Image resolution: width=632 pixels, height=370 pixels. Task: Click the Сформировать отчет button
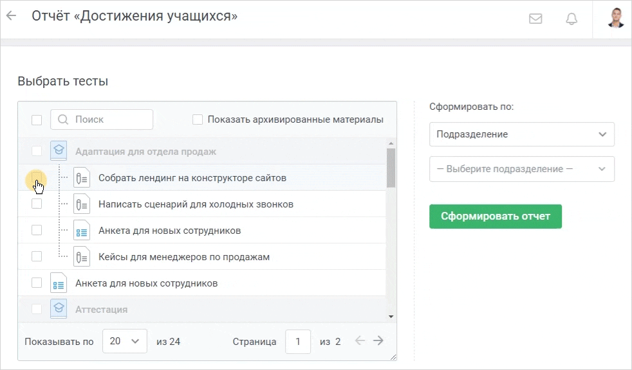pyautogui.click(x=496, y=216)
